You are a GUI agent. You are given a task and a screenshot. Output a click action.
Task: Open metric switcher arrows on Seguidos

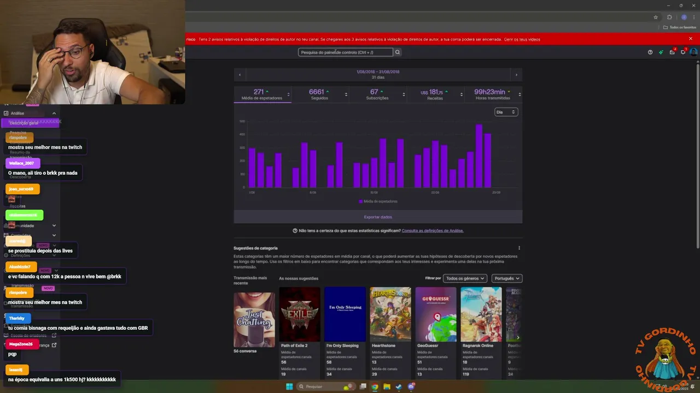[346, 94]
